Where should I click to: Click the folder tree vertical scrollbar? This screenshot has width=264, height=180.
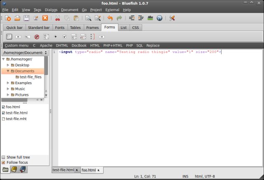(x=46, y=66)
